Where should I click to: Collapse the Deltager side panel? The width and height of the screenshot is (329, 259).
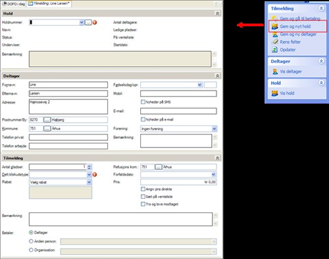click(321, 61)
